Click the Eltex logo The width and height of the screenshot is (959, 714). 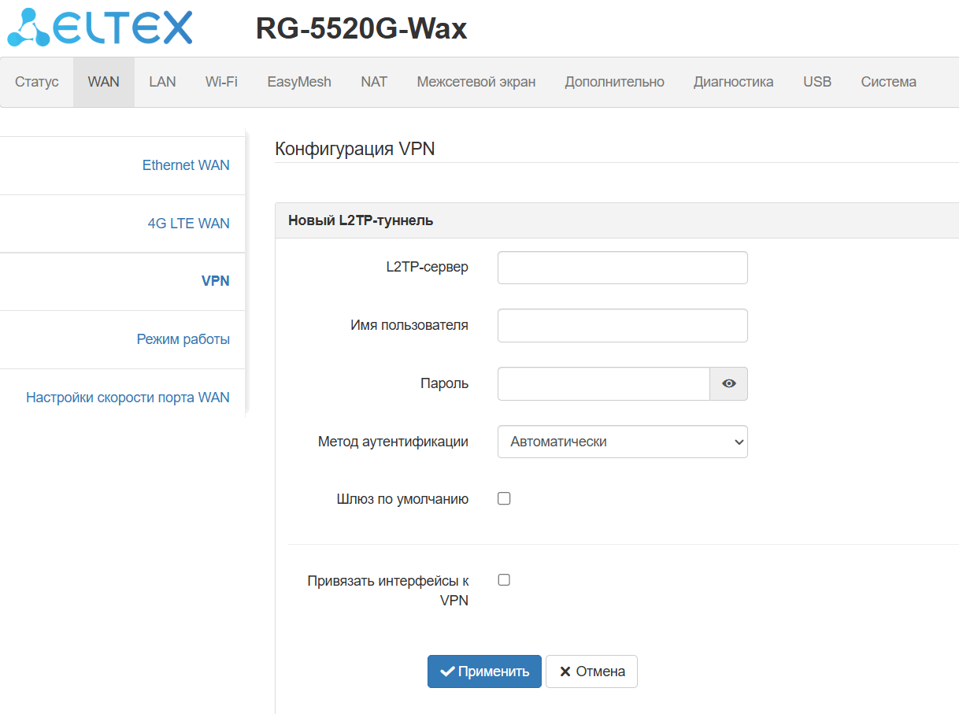[99, 27]
